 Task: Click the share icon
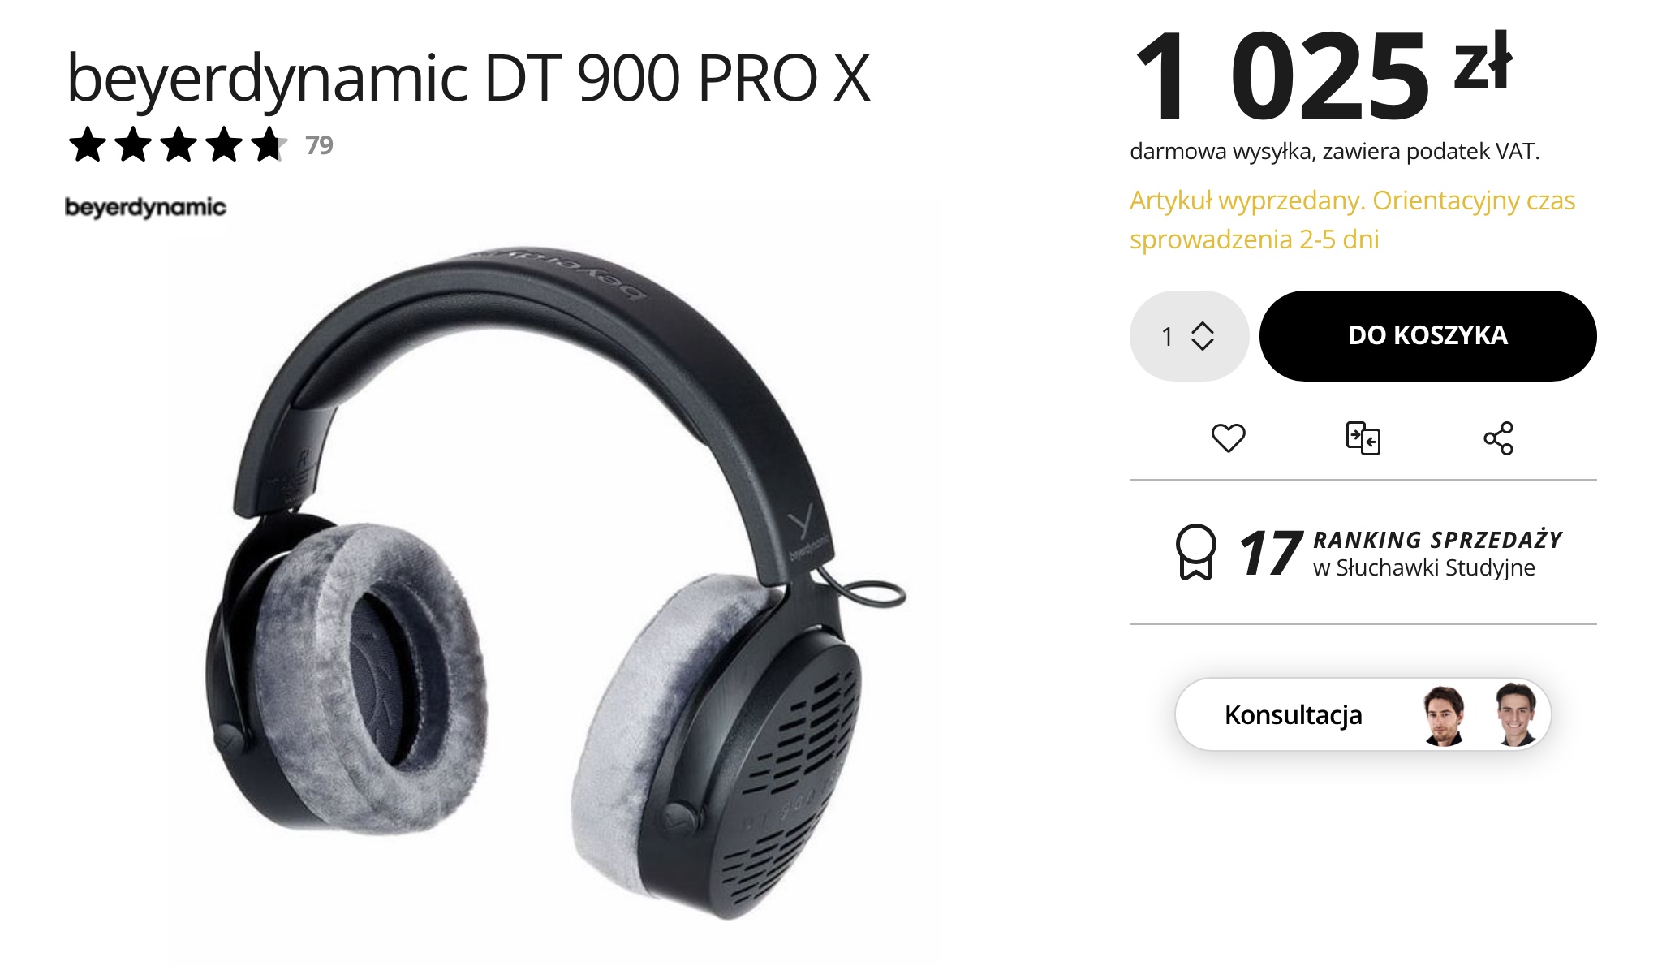click(1498, 438)
